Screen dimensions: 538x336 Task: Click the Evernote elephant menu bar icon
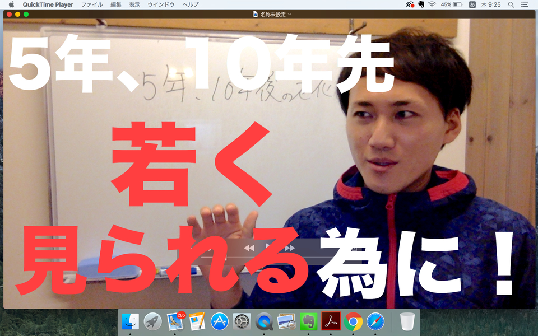(421, 4)
